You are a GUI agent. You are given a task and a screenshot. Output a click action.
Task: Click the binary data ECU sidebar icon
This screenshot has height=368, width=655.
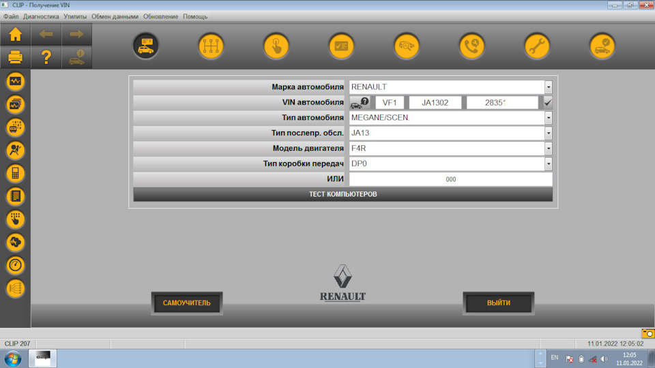pos(16,127)
